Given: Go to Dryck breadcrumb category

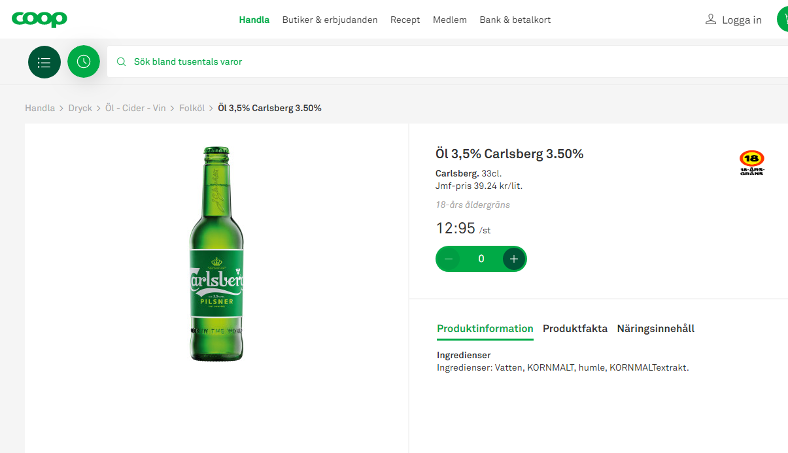Looking at the screenshot, I should point(80,108).
